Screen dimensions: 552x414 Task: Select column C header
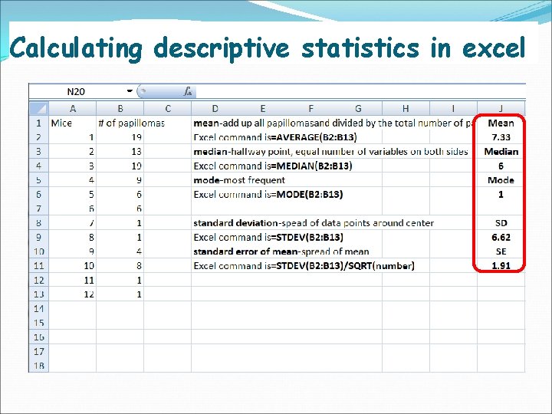[168, 108]
